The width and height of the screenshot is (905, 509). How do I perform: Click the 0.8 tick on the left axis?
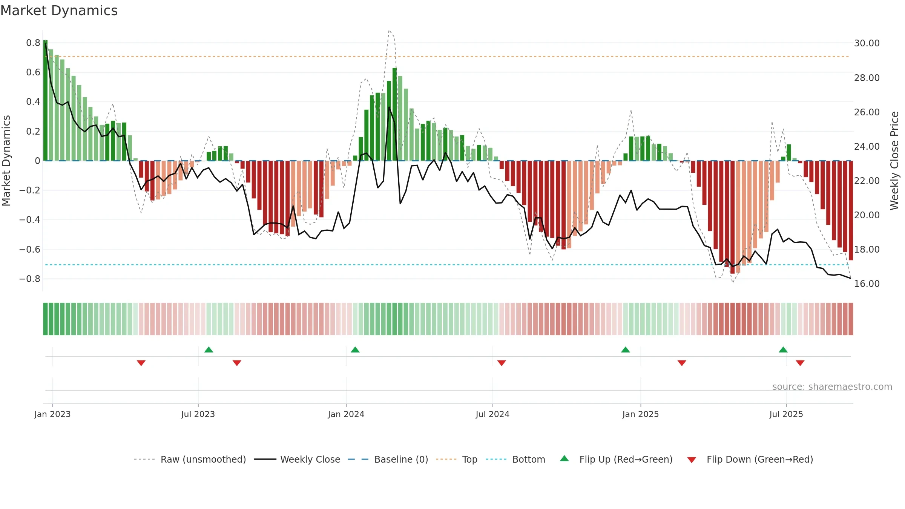[x=33, y=43]
